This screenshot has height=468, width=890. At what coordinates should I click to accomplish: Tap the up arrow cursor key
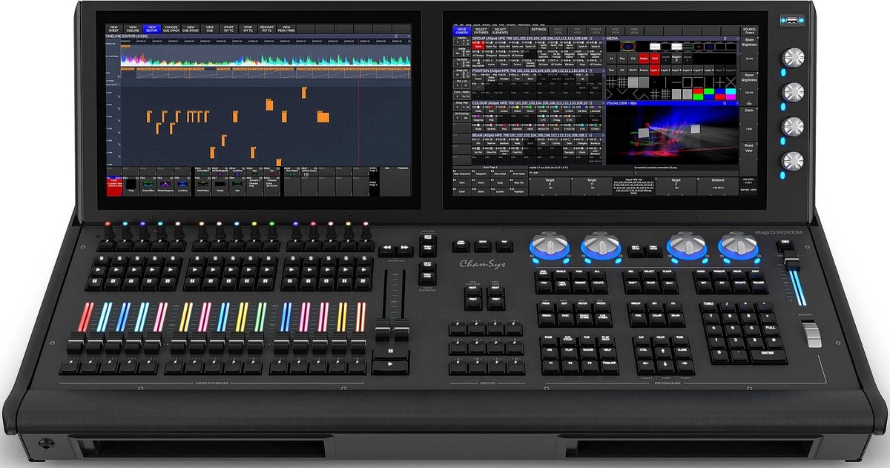click(x=663, y=352)
